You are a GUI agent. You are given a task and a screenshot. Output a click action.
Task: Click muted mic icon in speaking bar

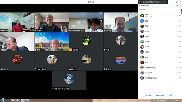click(140, 2)
